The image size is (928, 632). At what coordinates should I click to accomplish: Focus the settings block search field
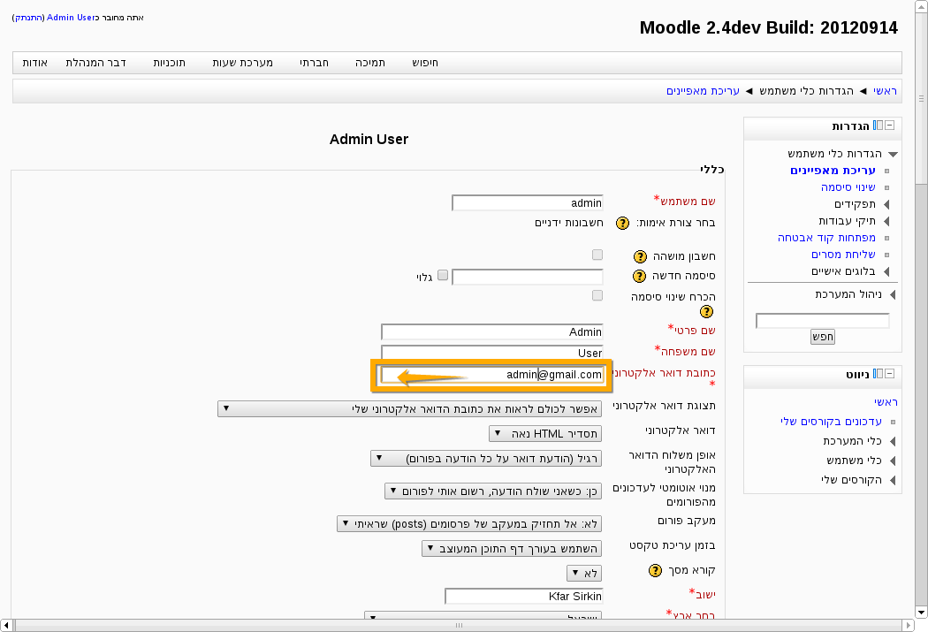click(x=823, y=321)
